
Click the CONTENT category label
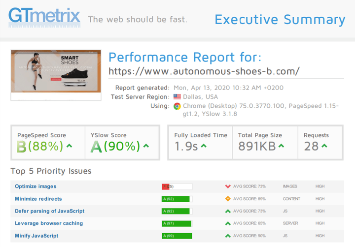tap(291, 199)
